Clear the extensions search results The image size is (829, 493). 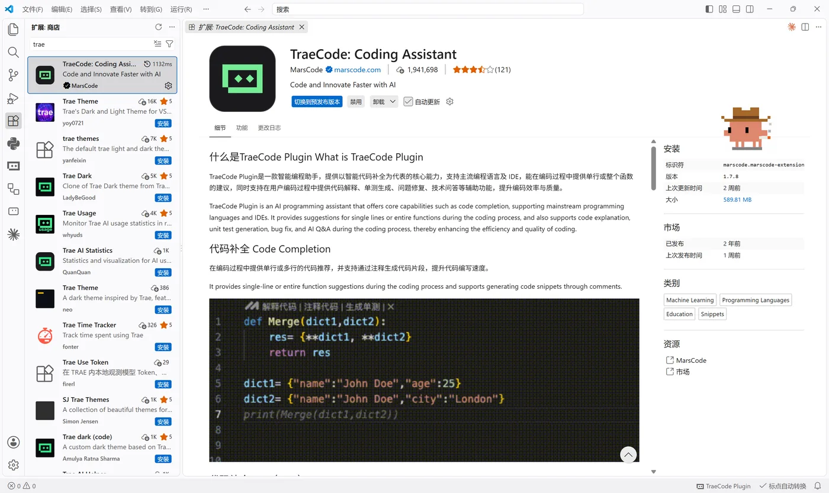[158, 44]
